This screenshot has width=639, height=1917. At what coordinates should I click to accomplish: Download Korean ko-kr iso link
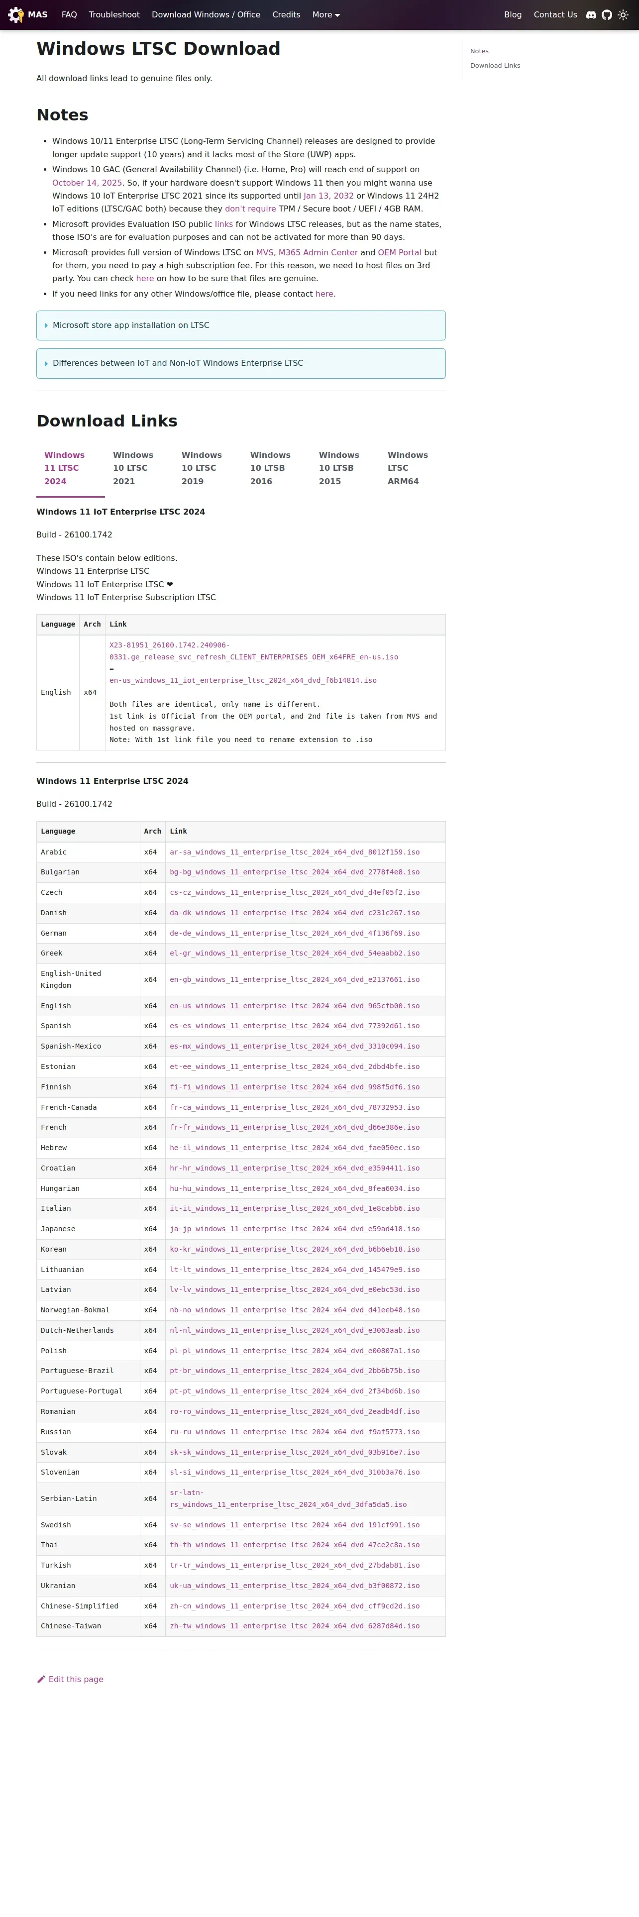click(x=295, y=1250)
